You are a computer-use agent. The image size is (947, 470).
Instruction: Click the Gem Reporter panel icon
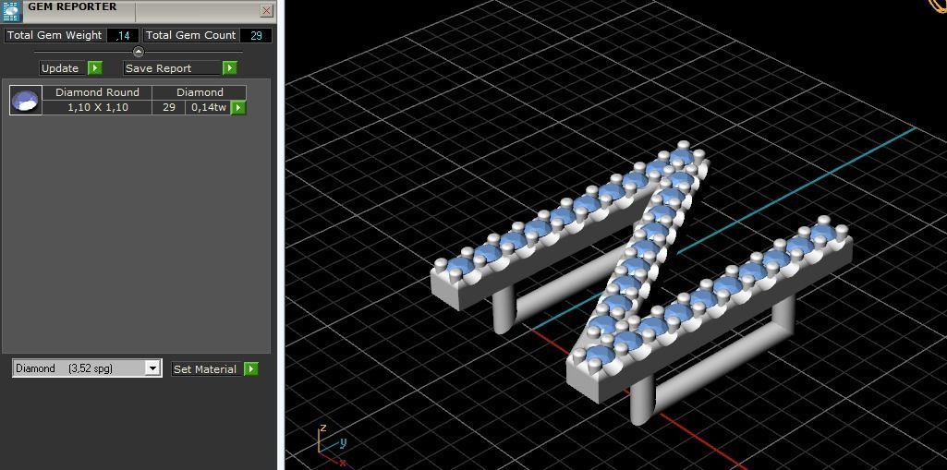[11, 11]
